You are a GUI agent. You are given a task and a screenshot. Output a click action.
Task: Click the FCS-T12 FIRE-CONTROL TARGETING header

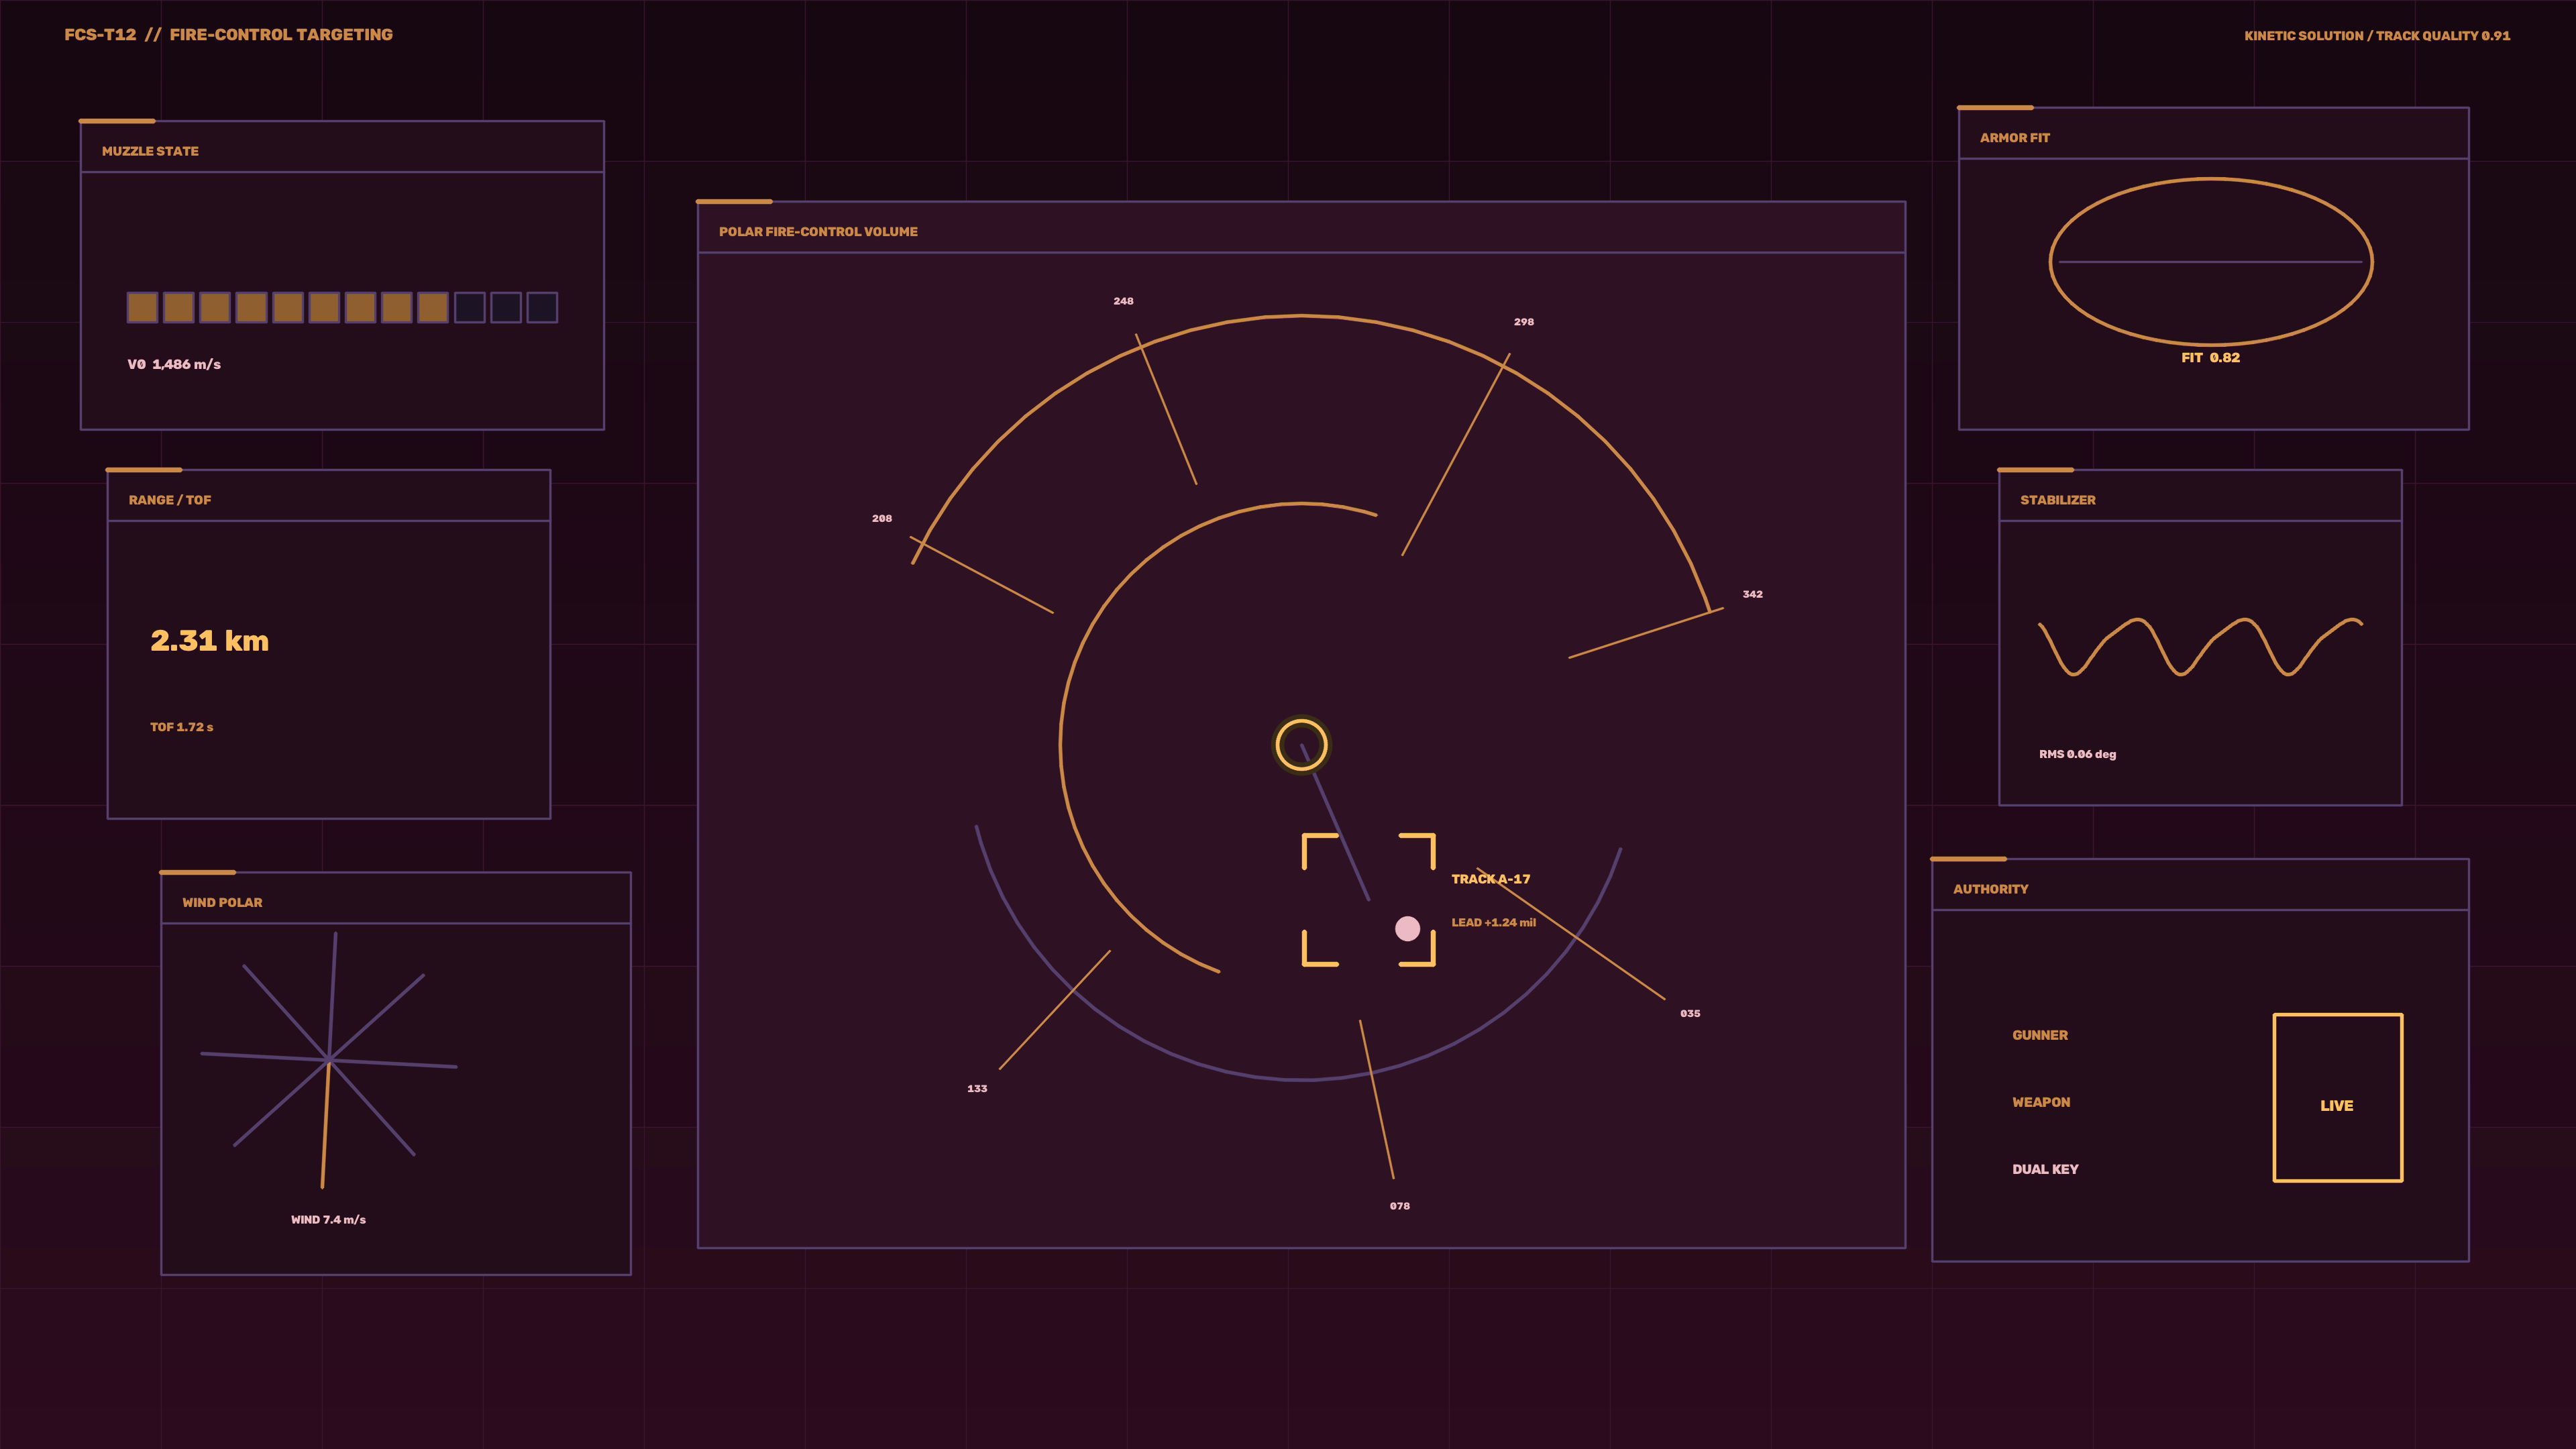click(x=228, y=34)
